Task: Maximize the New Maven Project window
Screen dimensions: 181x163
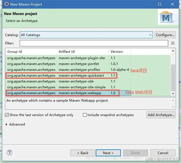Action: coord(160,4)
